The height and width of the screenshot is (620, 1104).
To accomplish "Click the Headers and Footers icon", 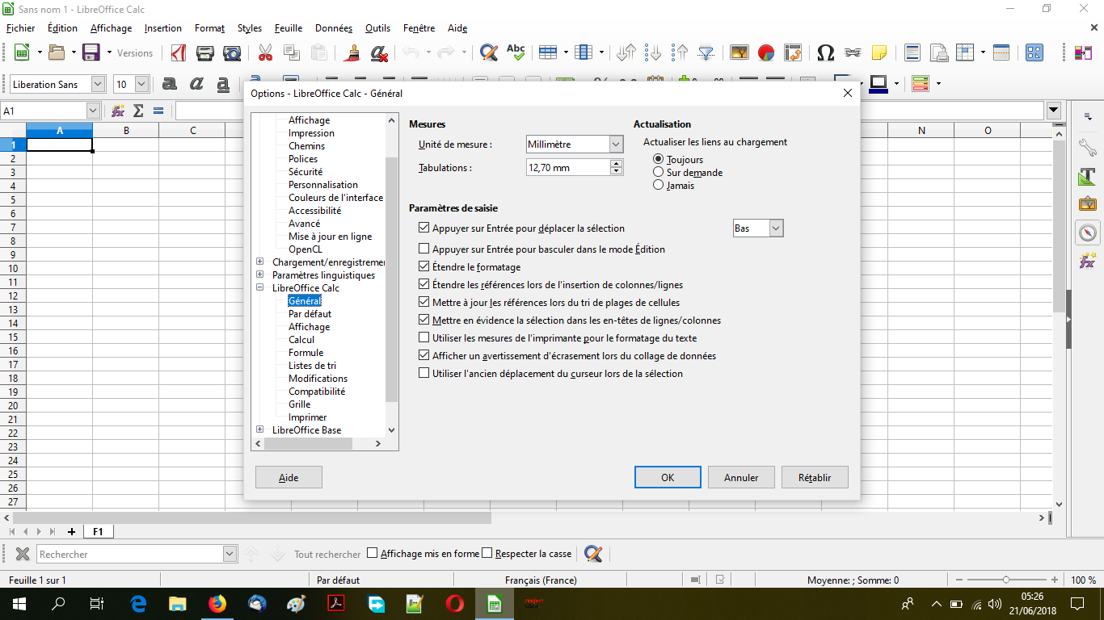I will (x=912, y=52).
